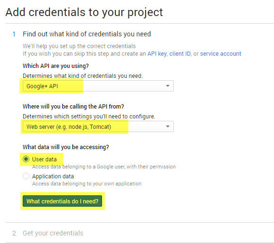Screen dimensions: 274x243
Task: Select the Application data radio button
Action: coord(26,176)
